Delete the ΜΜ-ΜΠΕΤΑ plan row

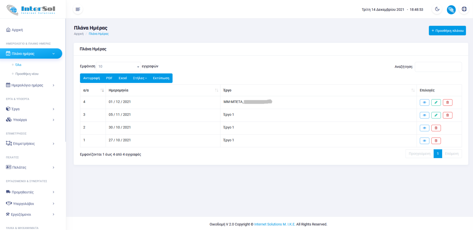(x=447, y=102)
